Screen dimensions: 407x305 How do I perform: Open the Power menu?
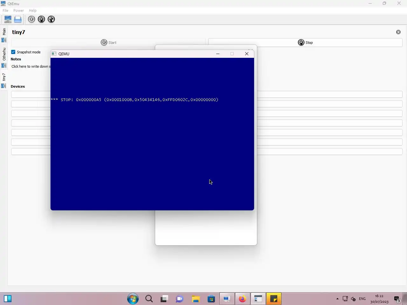point(18,10)
